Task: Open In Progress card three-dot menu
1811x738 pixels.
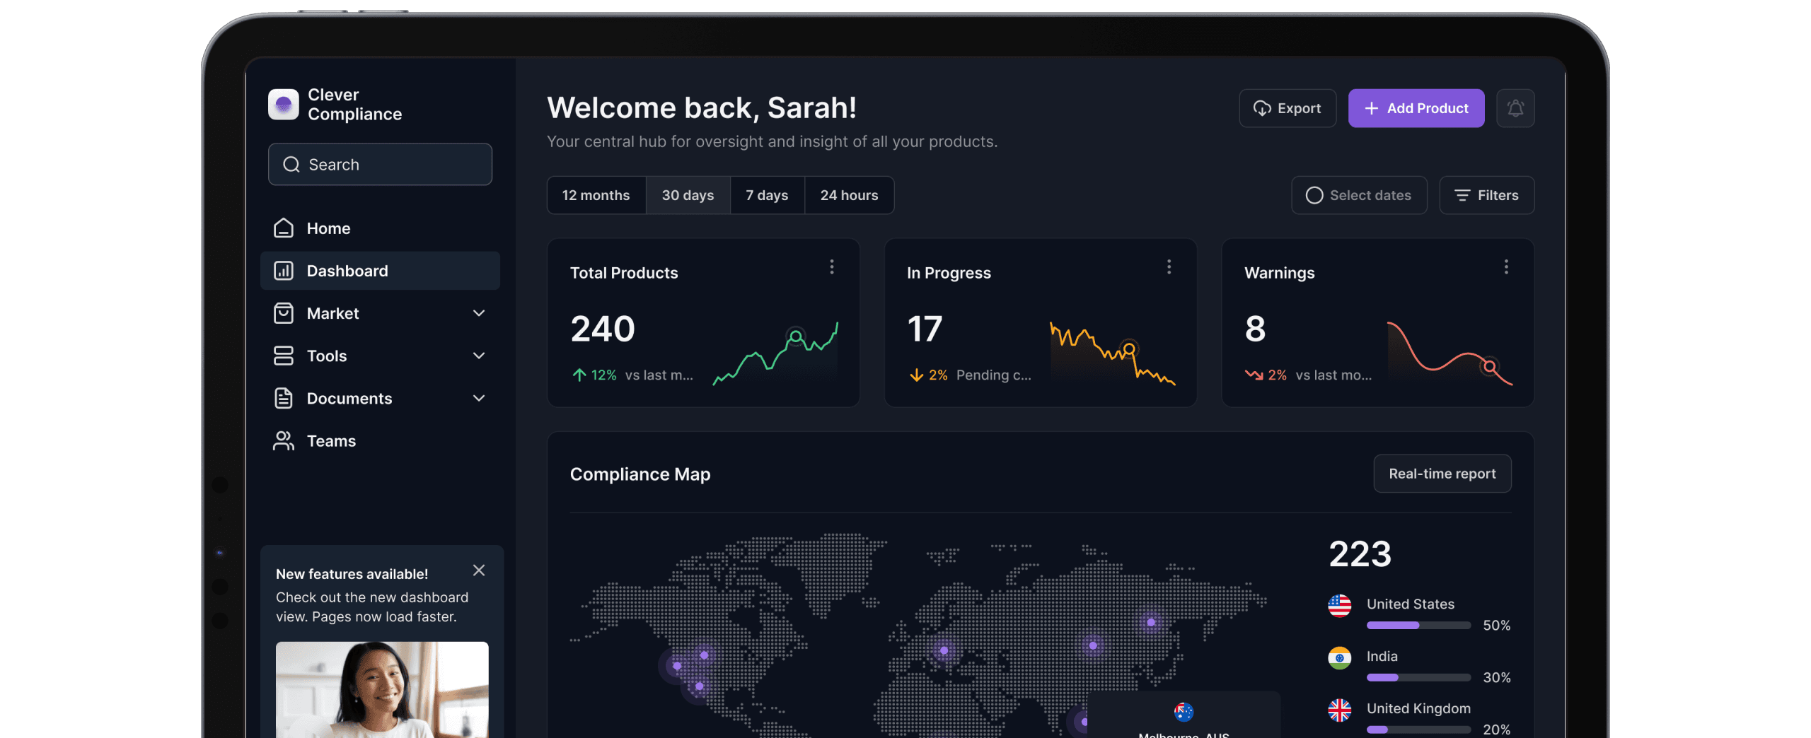Action: 1169,266
